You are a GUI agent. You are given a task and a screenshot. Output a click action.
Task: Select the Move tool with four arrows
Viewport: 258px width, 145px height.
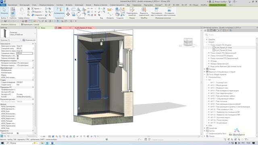tap(68, 14)
